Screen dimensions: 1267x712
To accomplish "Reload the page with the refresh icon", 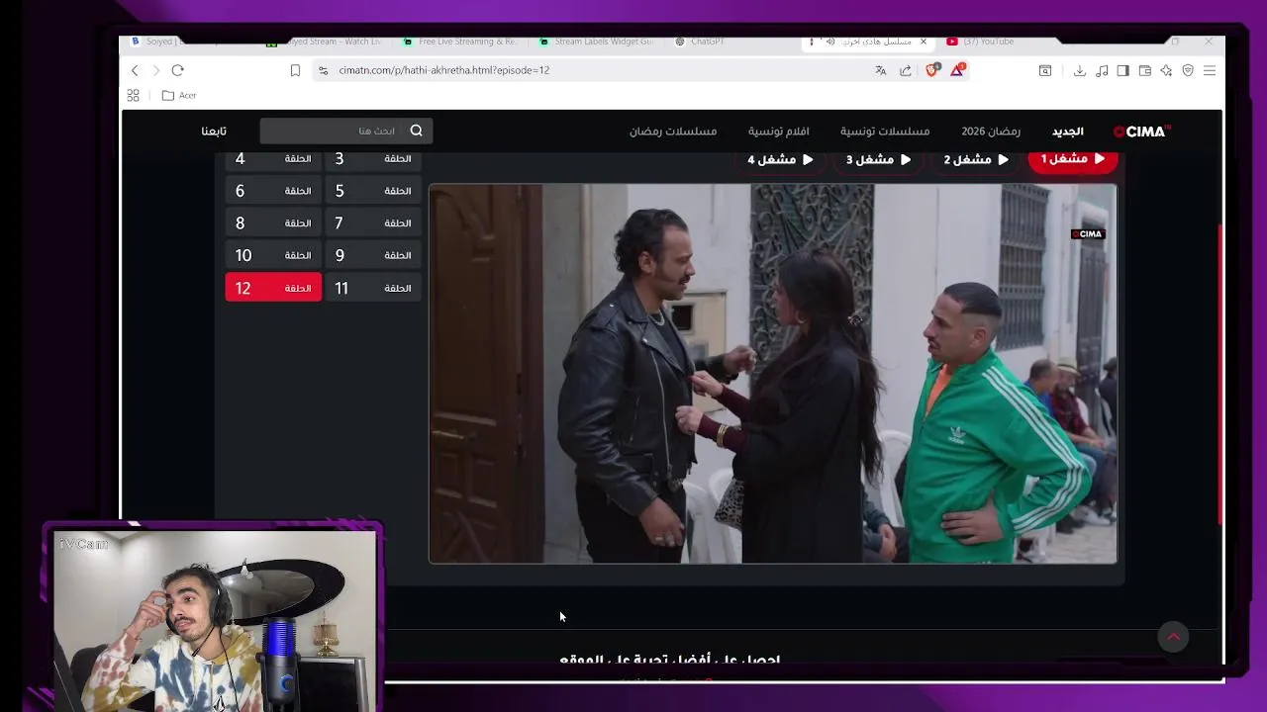I will click(177, 70).
